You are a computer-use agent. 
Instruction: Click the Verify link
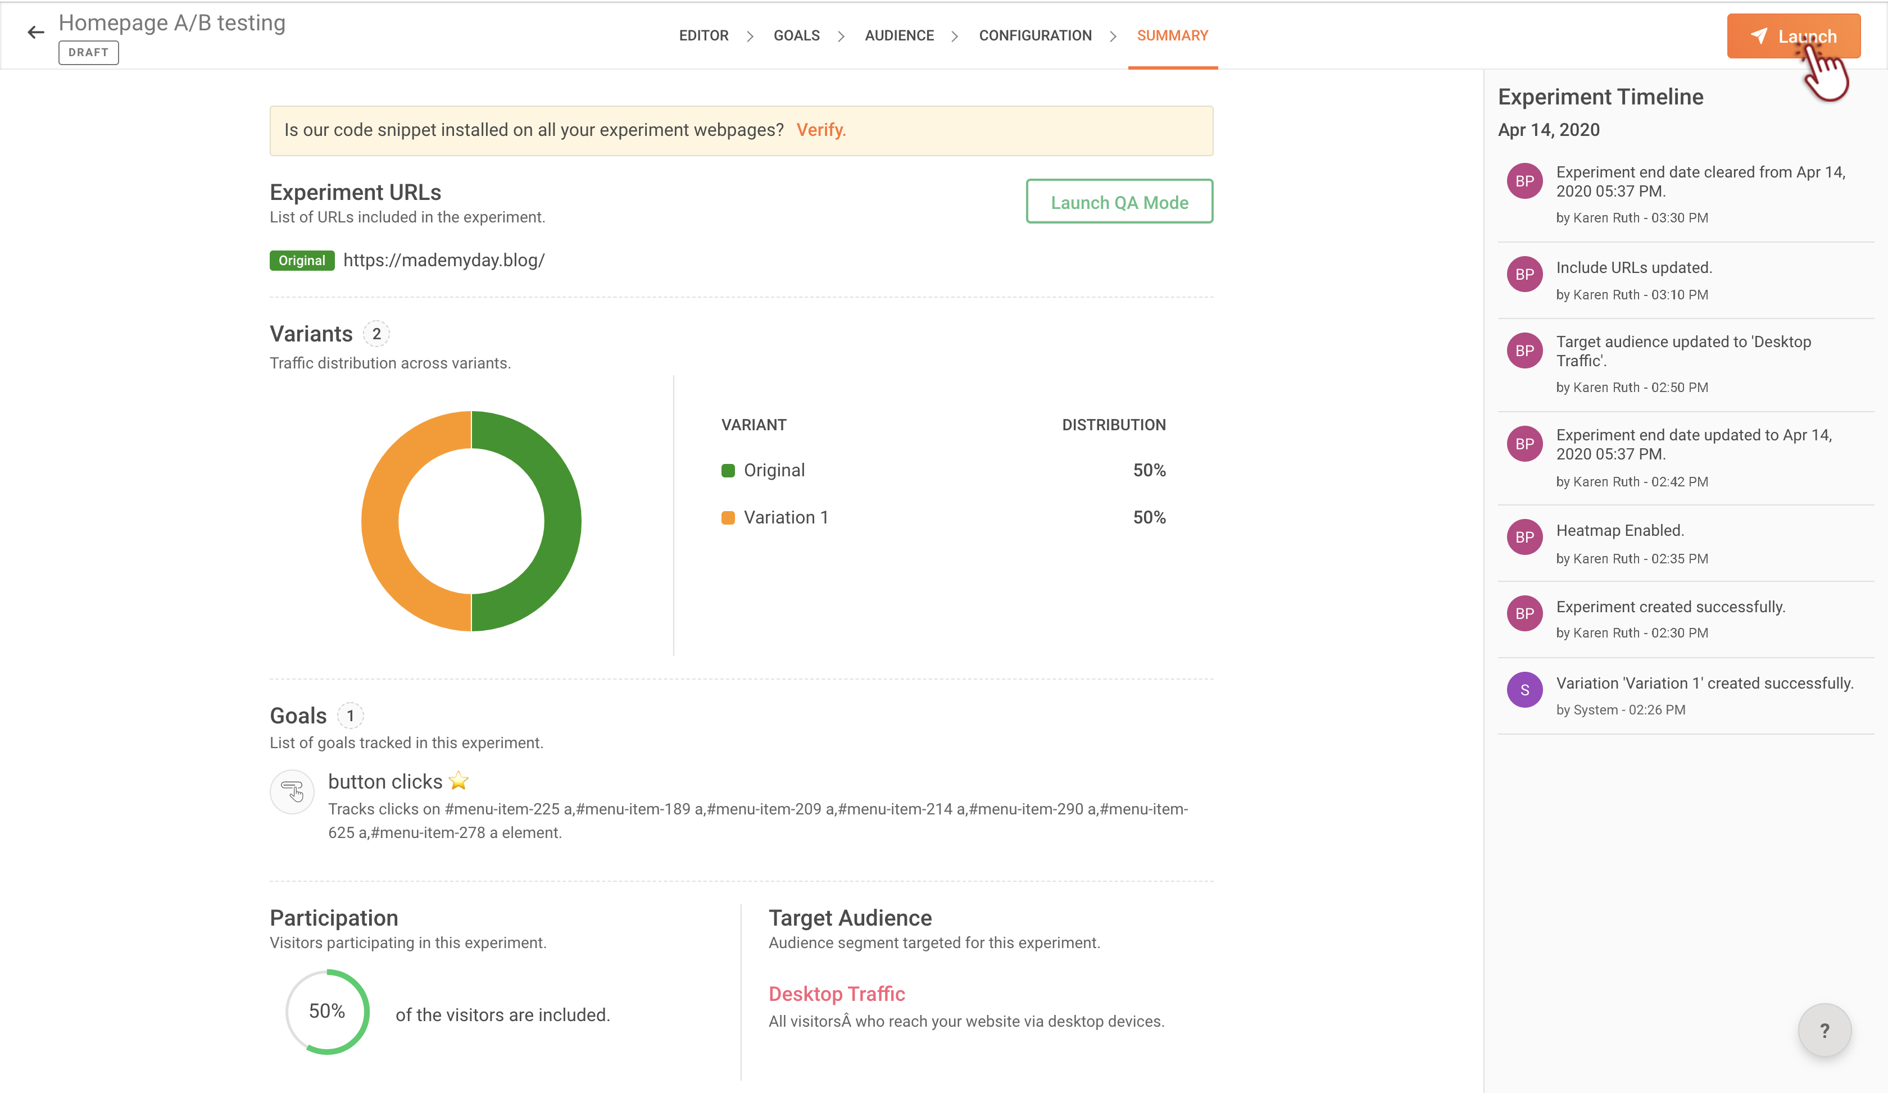coord(820,130)
